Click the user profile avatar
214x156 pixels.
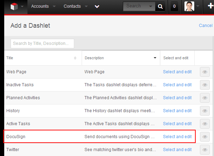point(189,6)
